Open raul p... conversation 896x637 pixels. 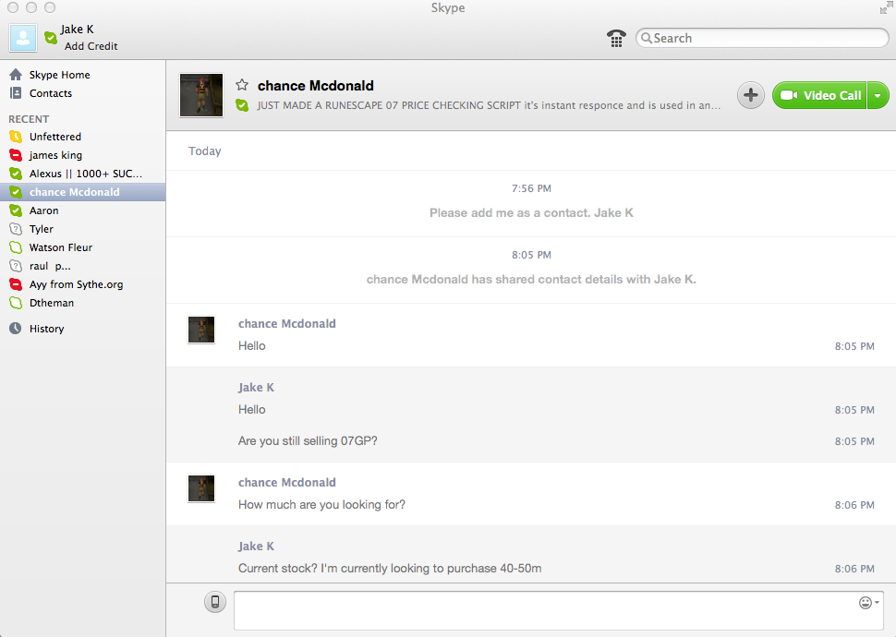[83, 266]
